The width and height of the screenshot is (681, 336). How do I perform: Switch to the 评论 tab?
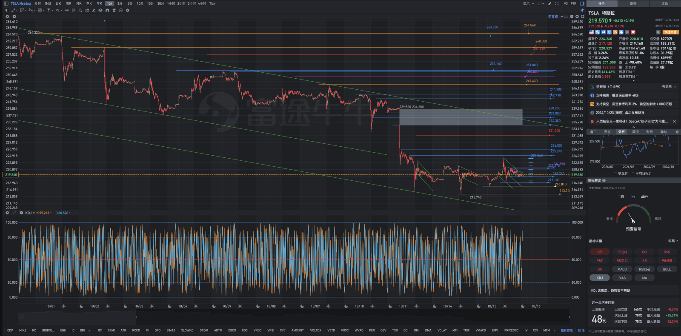664,3
